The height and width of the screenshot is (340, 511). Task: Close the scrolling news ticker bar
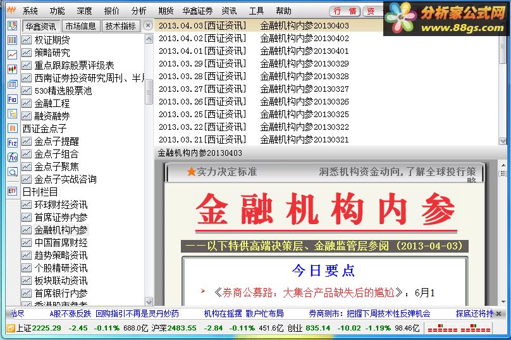(x=498, y=313)
